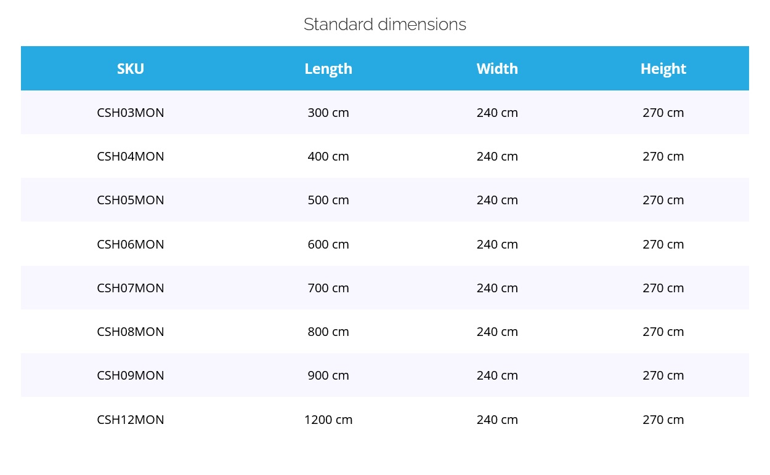Click the SKU column header
Viewport: 770px width, 475px height.
[131, 69]
